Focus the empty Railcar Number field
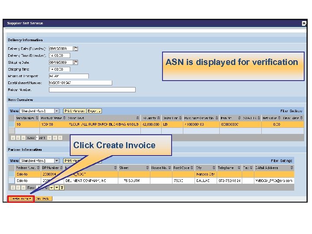Viewport: 312px width, 234px height. pyautogui.click(x=92, y=90)
